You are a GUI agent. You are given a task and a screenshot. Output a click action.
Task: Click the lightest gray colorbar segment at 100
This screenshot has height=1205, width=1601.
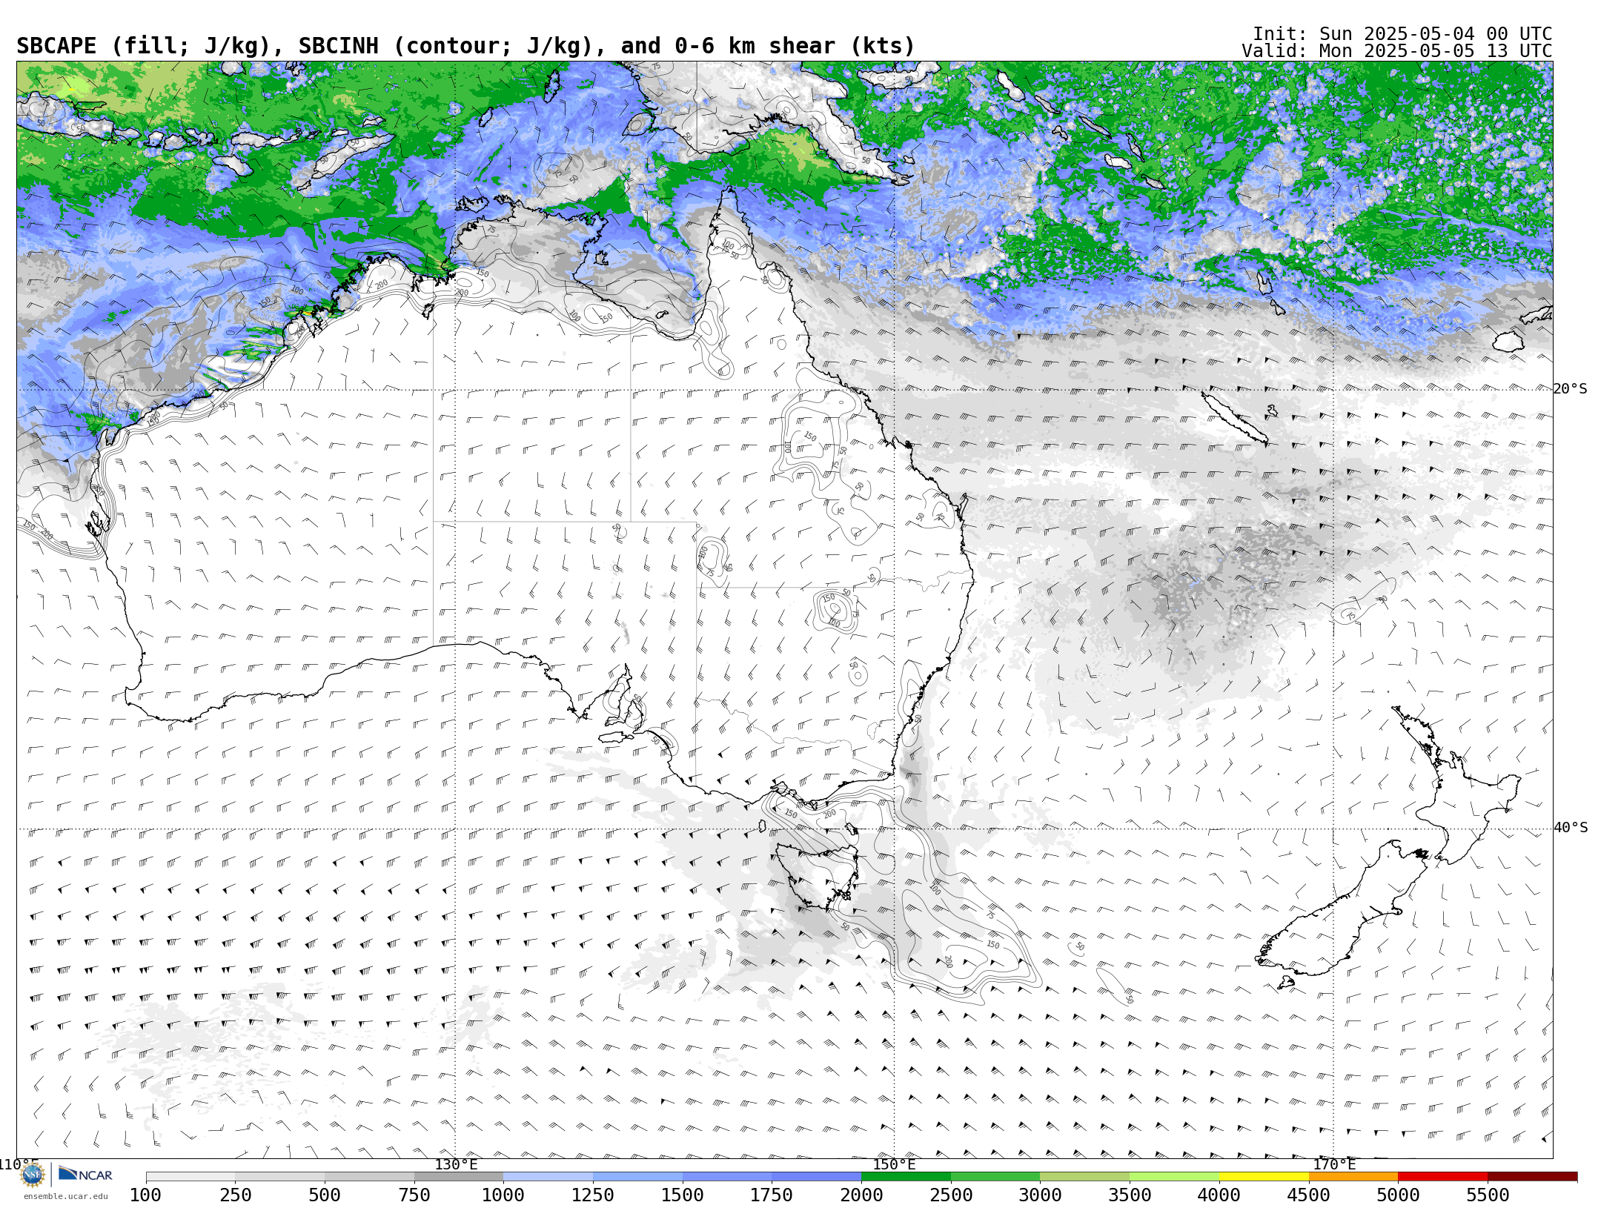click(190, 1177)
